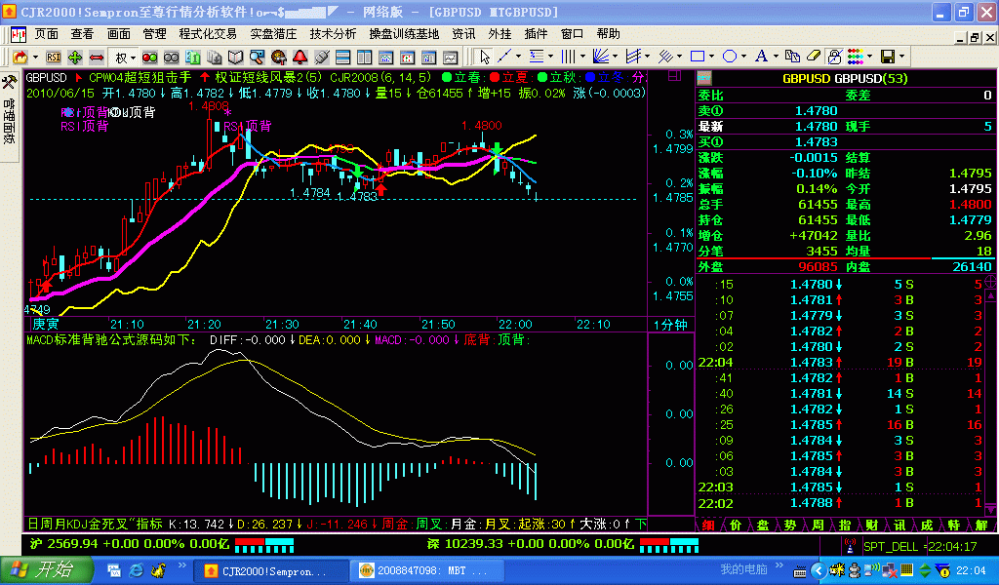Click the CJR2000!Sempron taskbar button
Viewport: 999px width, 585px height.
click(x=269, y=571)
